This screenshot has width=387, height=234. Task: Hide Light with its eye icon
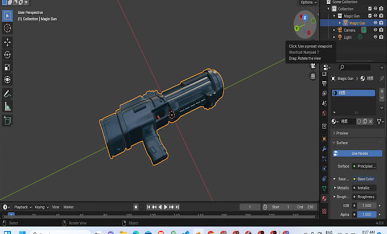click(x=376, y=37)
